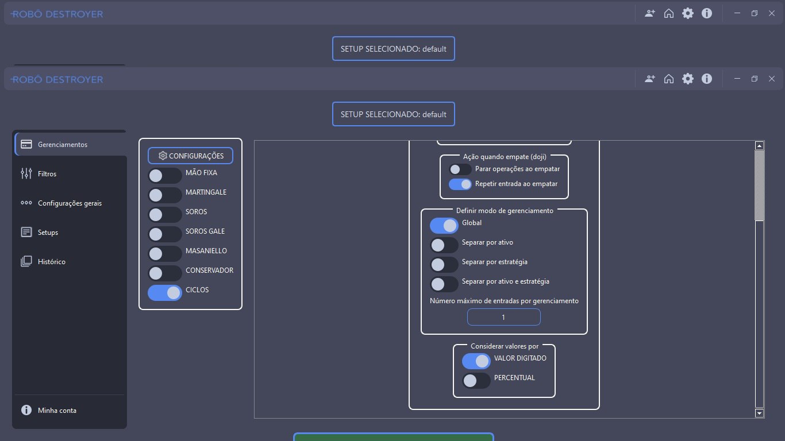The width and height of the screenshot is (785, 441).
Task: Enable the PERCENTUAL value toggle
Action: coord(476,381)
